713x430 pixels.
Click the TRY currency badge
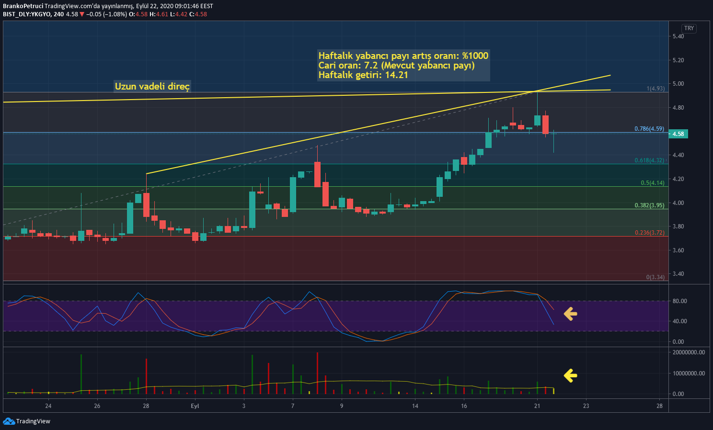689,28
